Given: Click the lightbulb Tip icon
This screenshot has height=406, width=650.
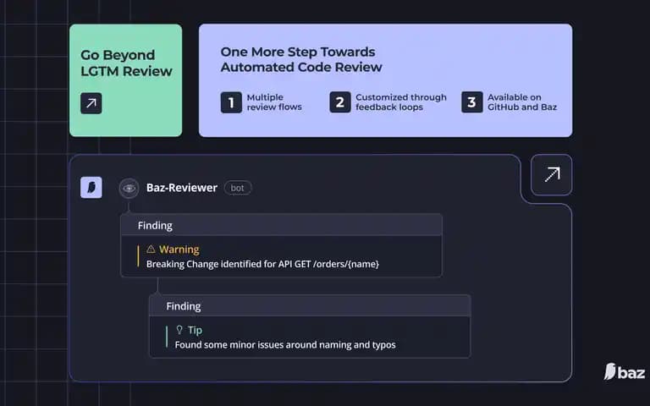Looking at the screenshot, I should pyautogui.click(x=179, y=330).
